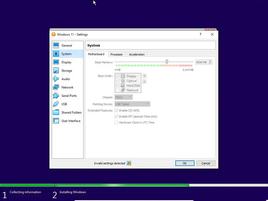
Task: Enable the Network boot checkbox
Action: [x=118, y=90]
